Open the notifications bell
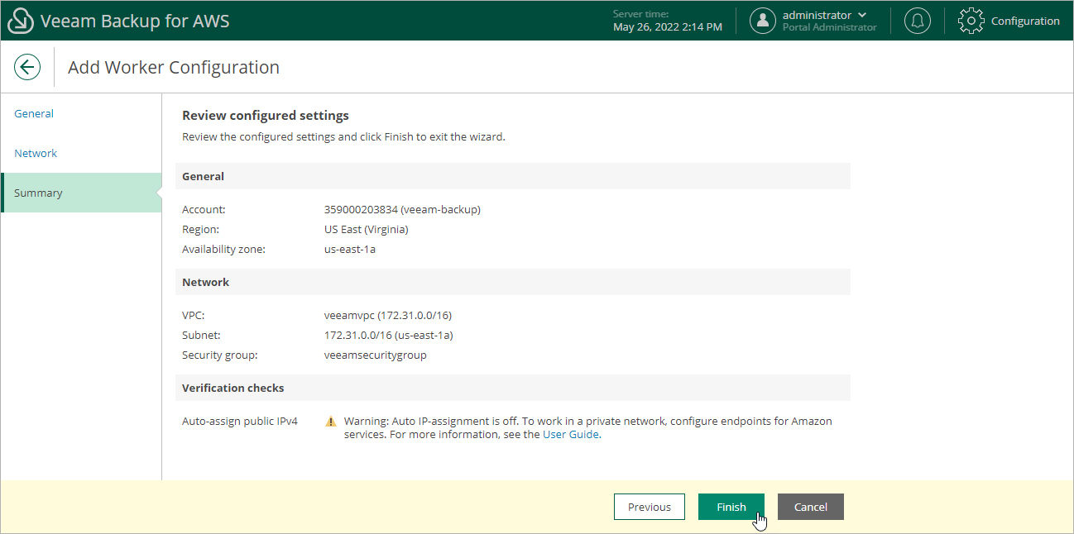This screenshot has width=1074, height=534. click(x=917, y=21)
